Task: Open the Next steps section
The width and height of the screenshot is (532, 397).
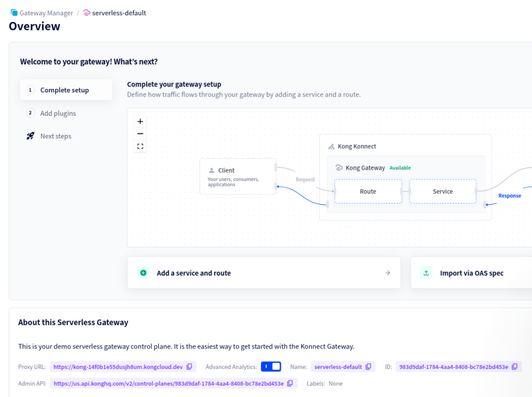Action: point(55,136)
